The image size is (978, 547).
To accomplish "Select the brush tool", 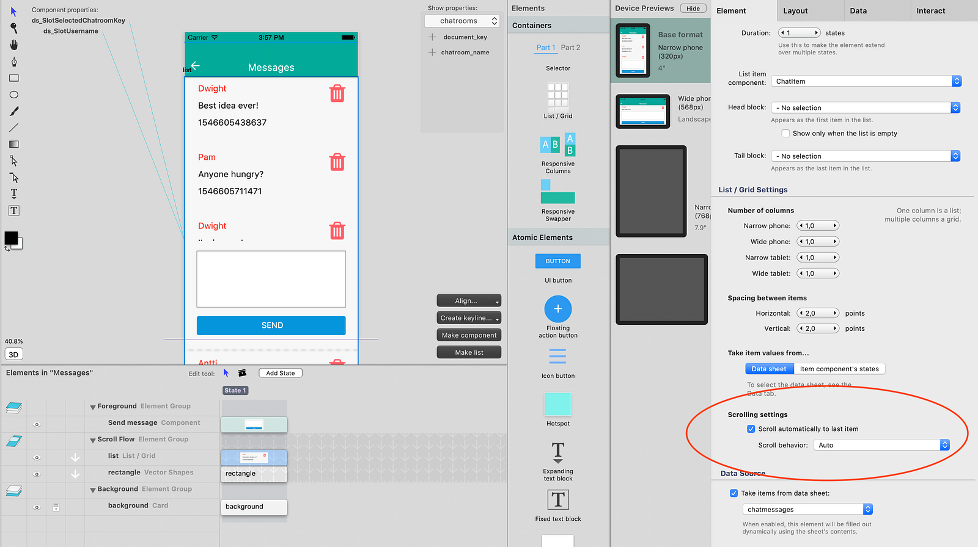I will 13,111.
